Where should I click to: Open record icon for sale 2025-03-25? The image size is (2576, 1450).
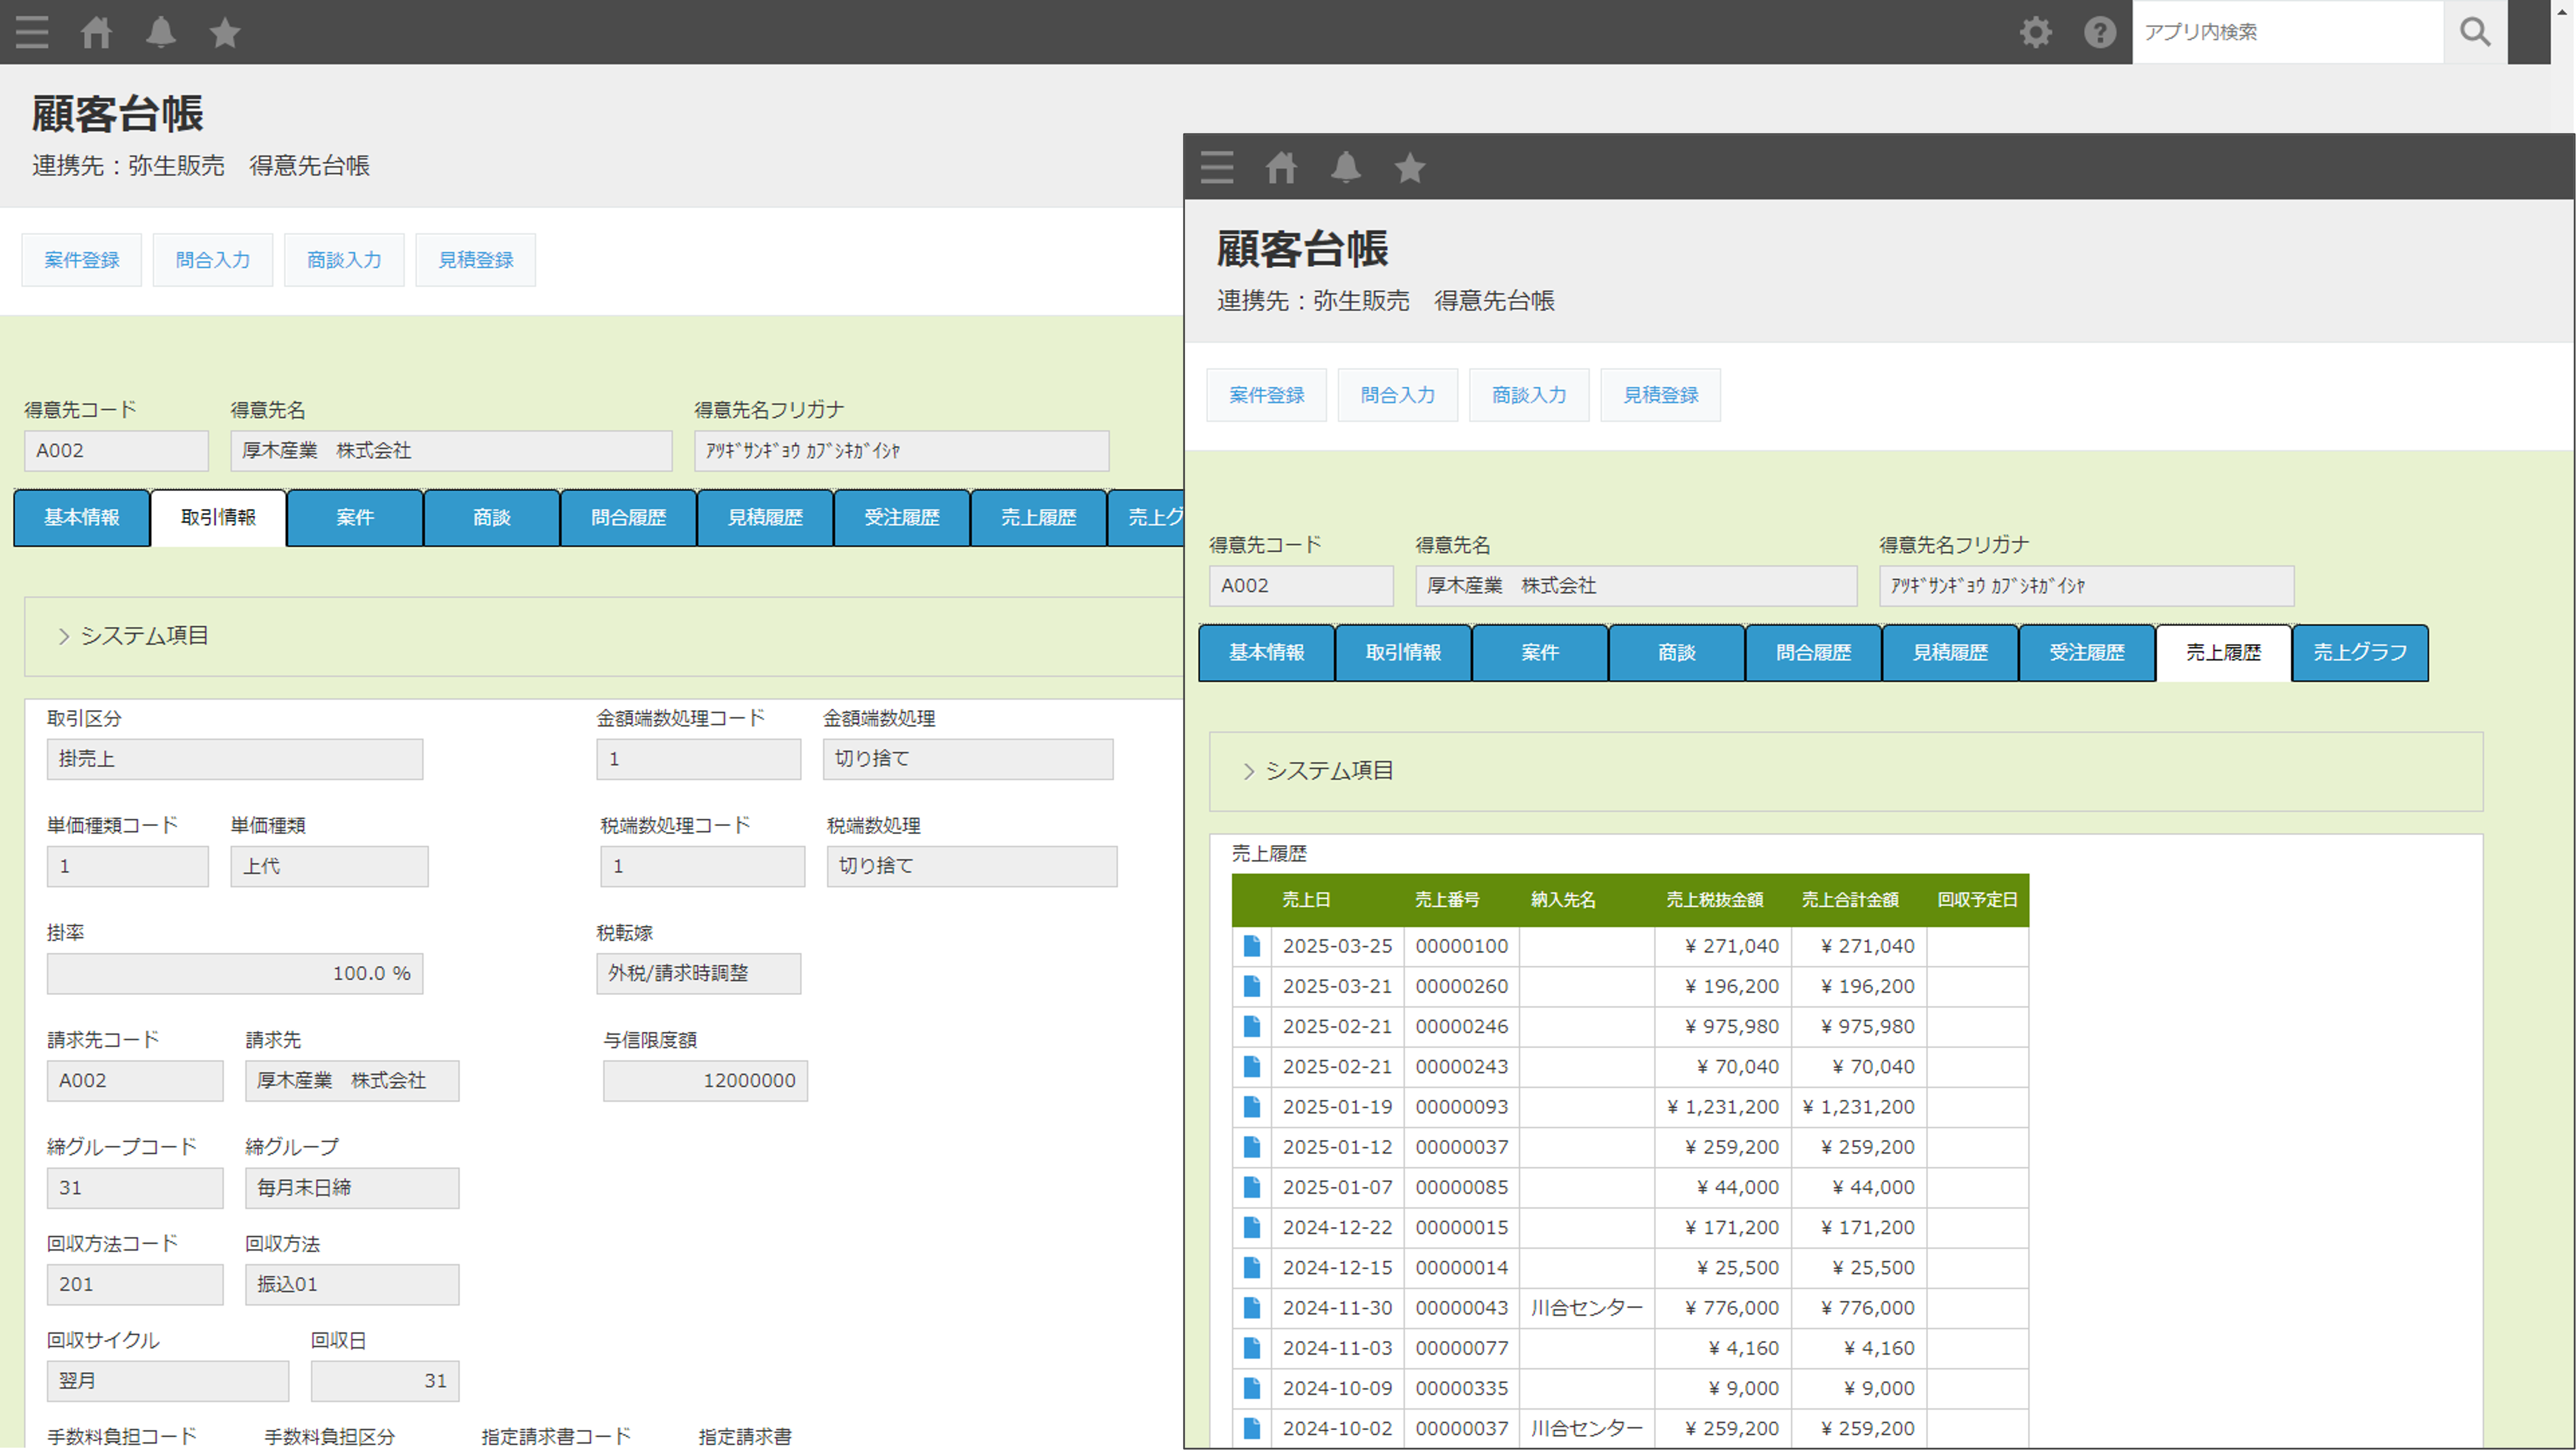(x=1251, y=946)
